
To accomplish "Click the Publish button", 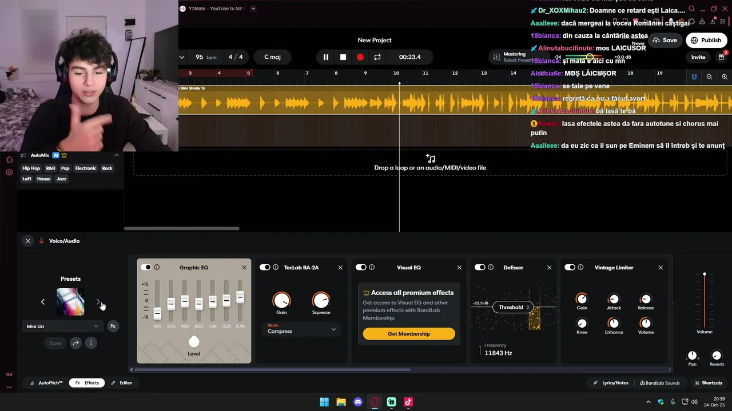I will click(706, 41).
